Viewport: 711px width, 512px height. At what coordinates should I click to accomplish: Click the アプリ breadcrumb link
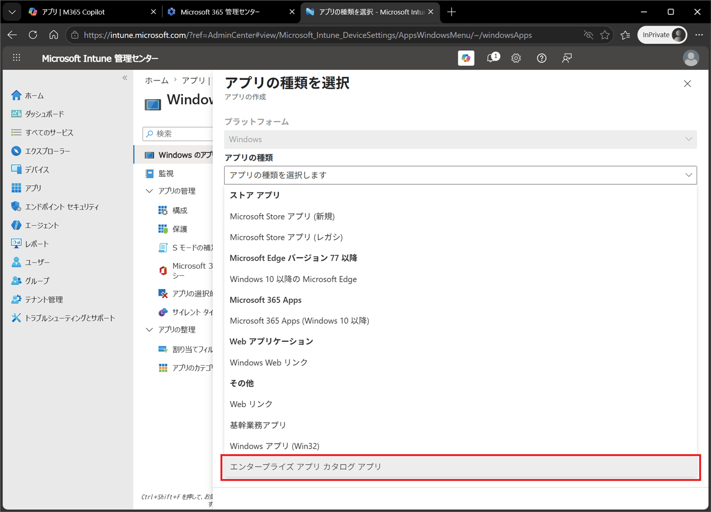point(193,81)
